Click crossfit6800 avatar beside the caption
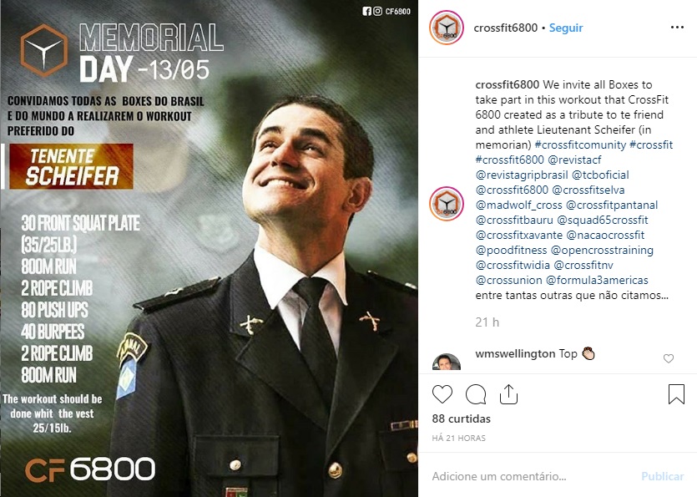The height and width of the screenshot is (497, 697). [x=447, y=204]
